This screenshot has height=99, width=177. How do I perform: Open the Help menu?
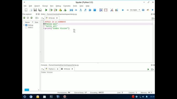(87, 6)
